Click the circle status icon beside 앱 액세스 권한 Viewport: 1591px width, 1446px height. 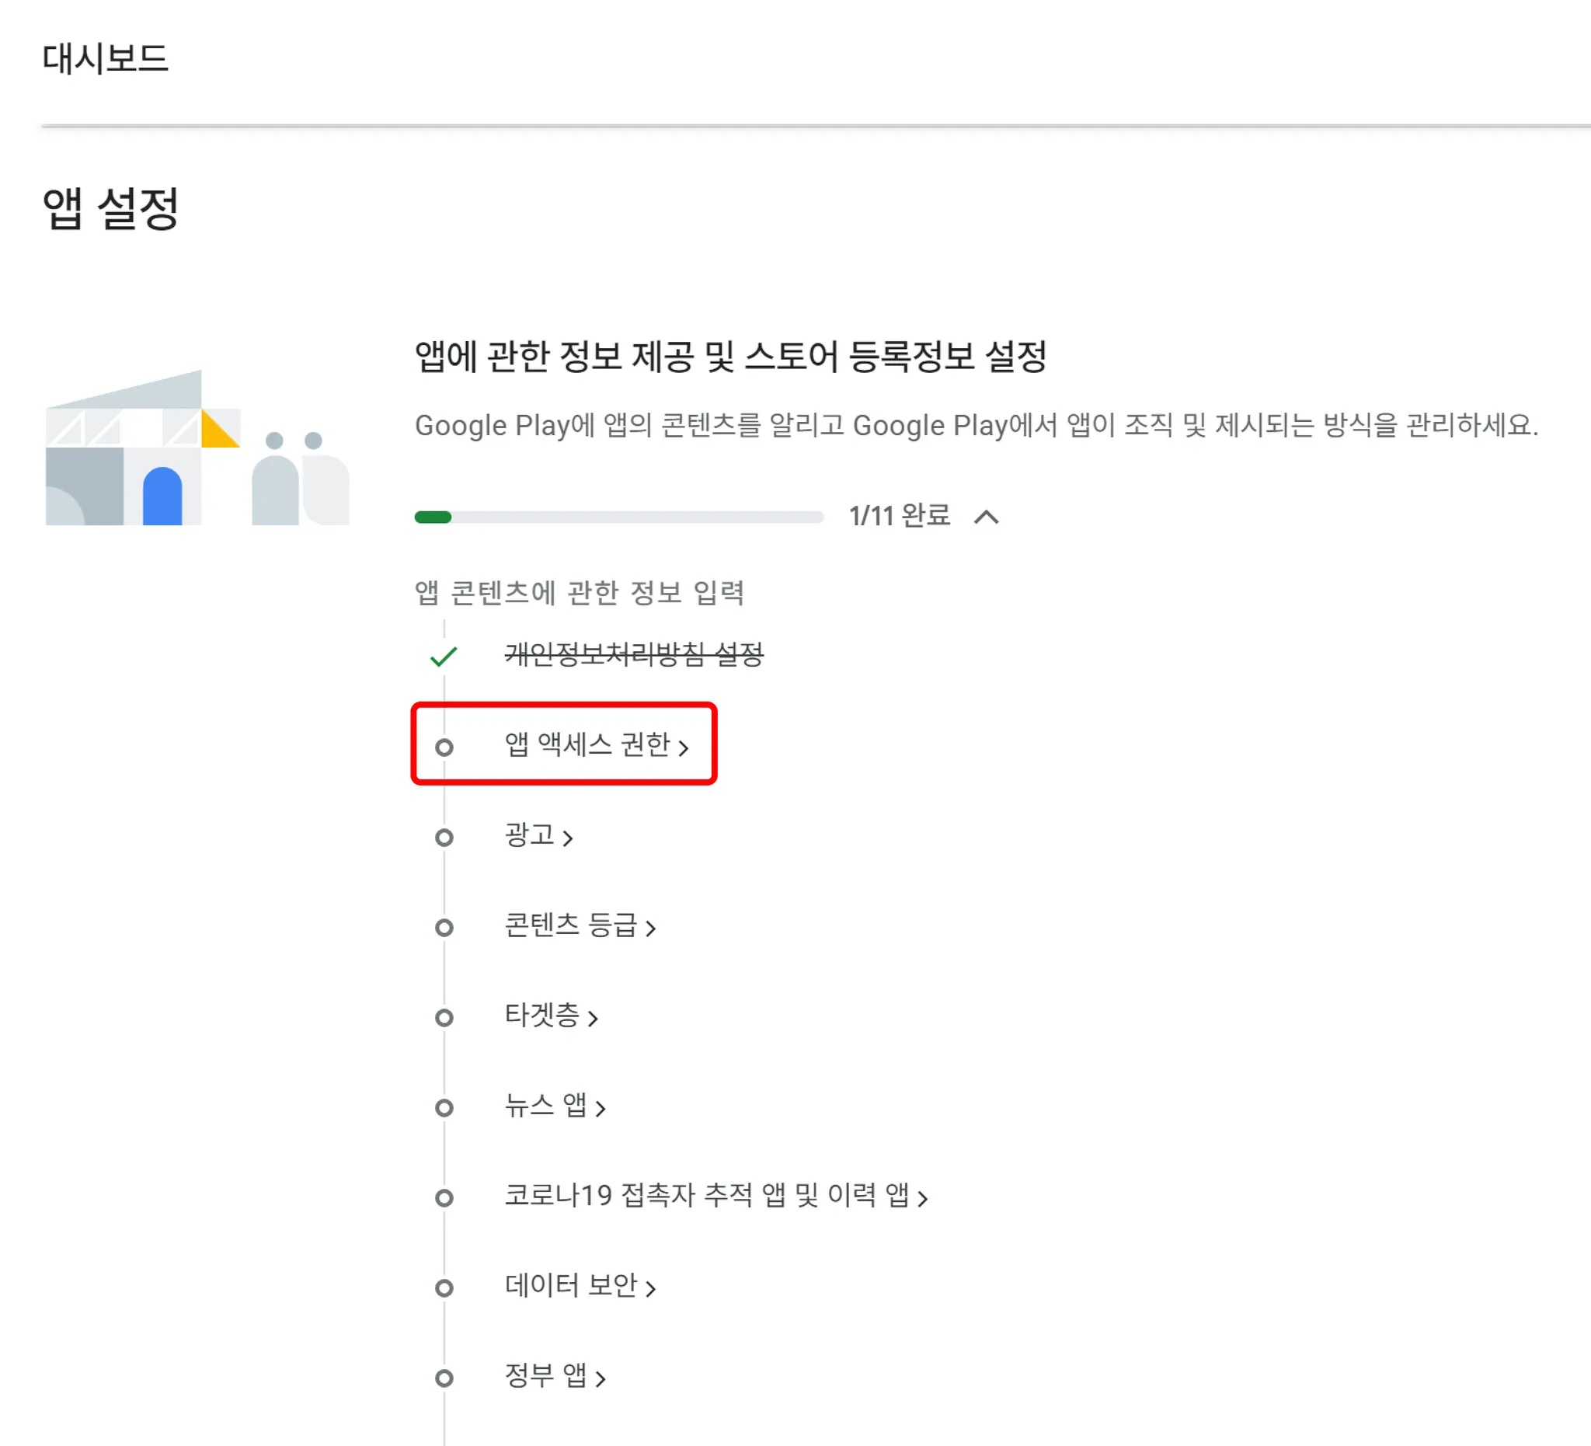444,747
